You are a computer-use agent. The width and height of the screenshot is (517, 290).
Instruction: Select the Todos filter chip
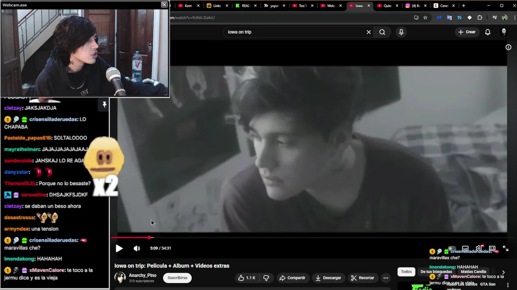click(x=406, y=271)
